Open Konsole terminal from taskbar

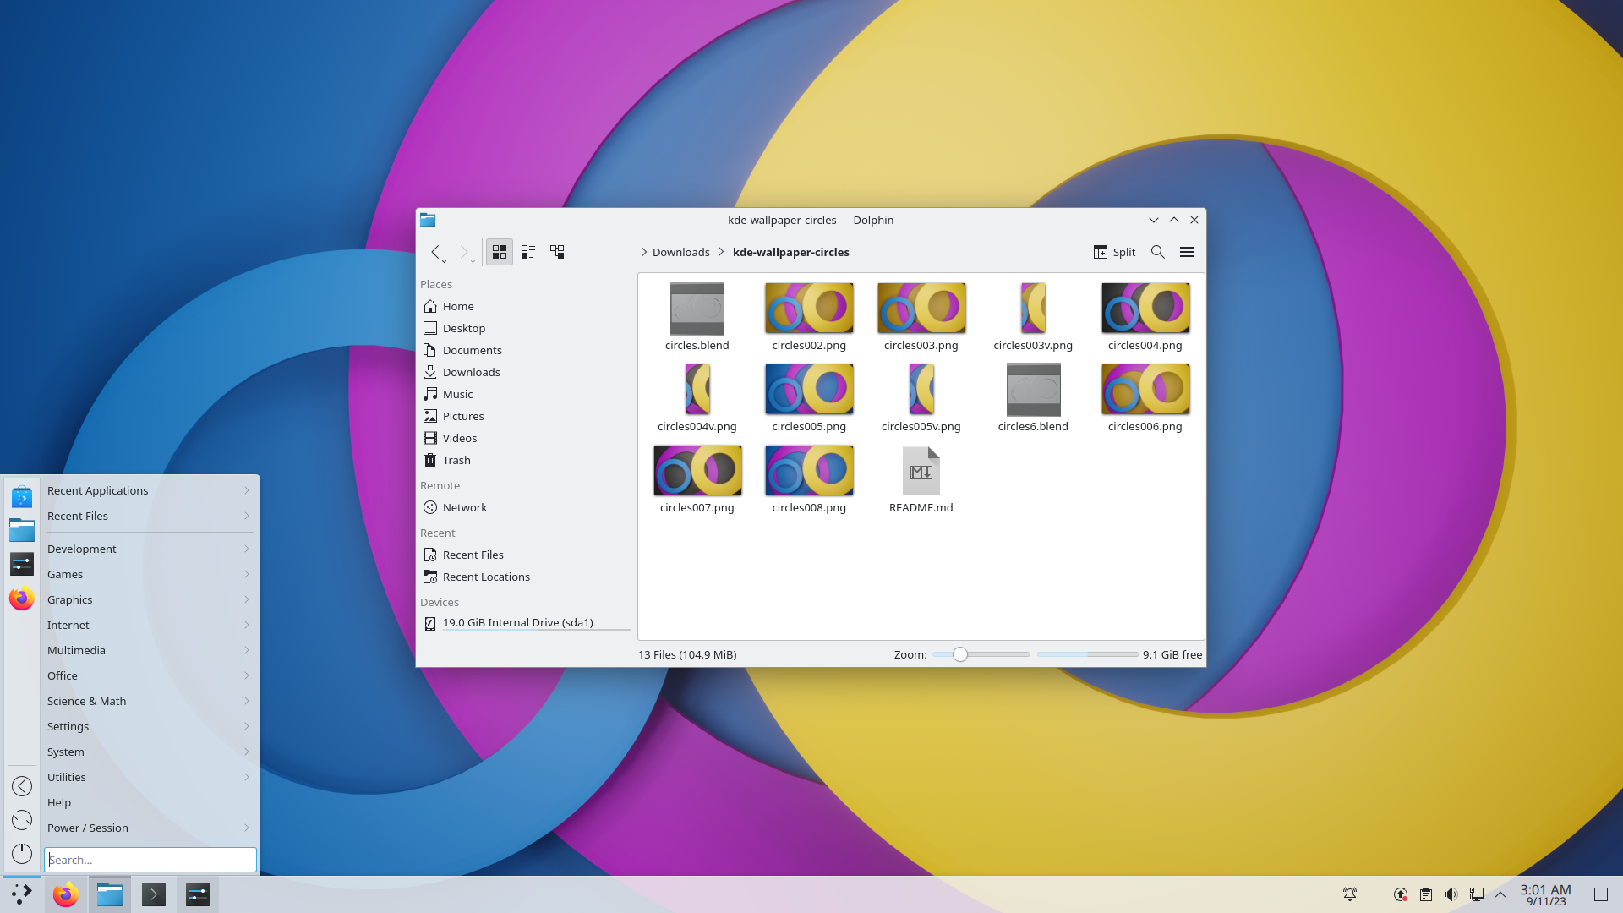tap(154, 894)
